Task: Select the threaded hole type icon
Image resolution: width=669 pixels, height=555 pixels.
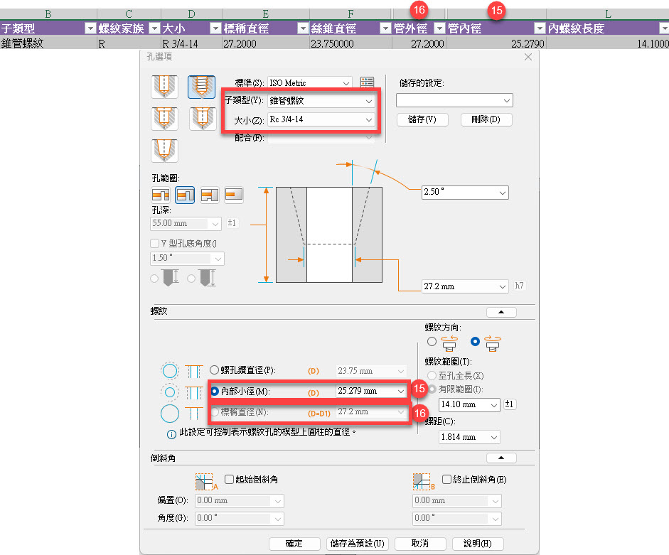Action: 201,87
